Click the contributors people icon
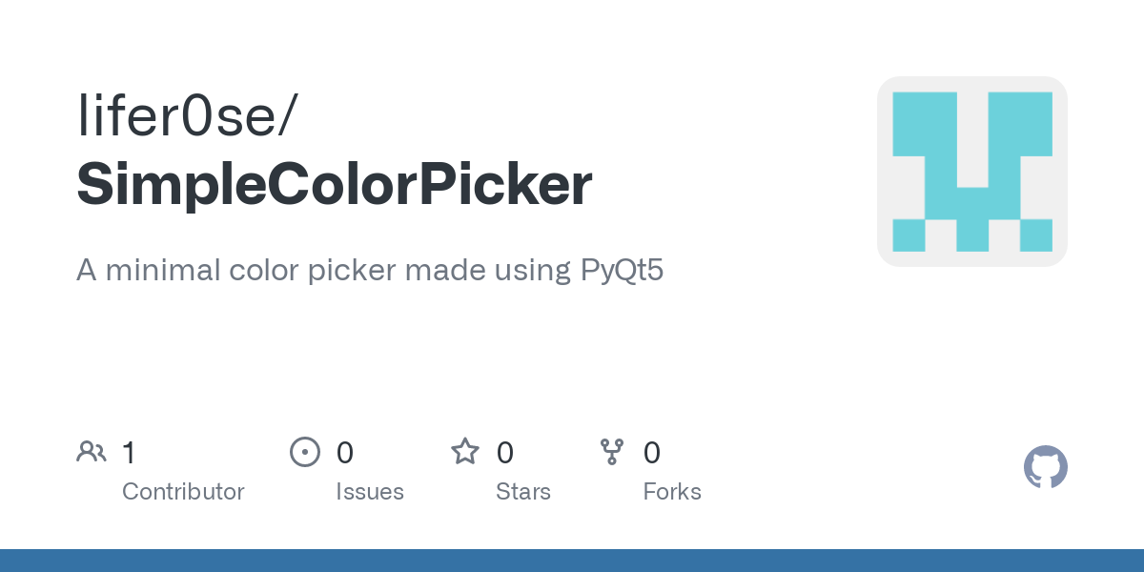This screenshot has width=1144, height=572. [92, 452]
